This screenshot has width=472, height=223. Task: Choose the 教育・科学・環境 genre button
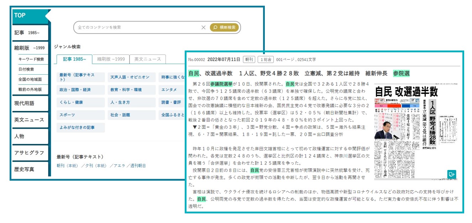[x=132, y=90]
